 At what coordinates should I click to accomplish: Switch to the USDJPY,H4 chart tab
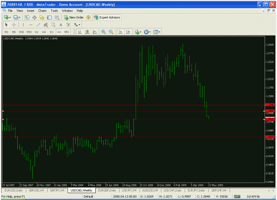click(x=129, y=190)
